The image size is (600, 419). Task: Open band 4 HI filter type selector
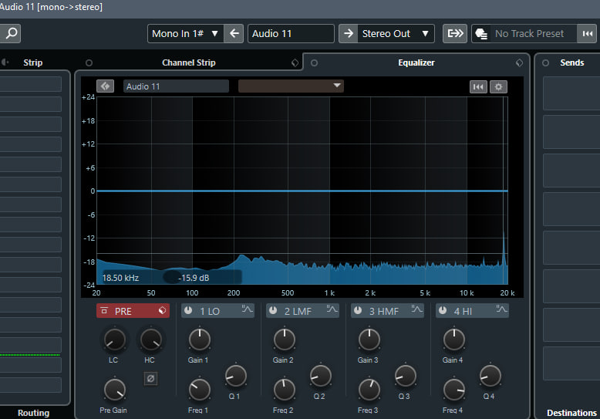point(501,309)
